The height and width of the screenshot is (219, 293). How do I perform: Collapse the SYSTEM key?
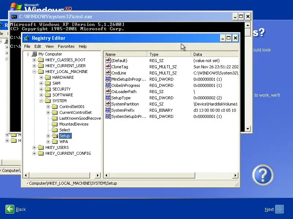tap(41, 101)
